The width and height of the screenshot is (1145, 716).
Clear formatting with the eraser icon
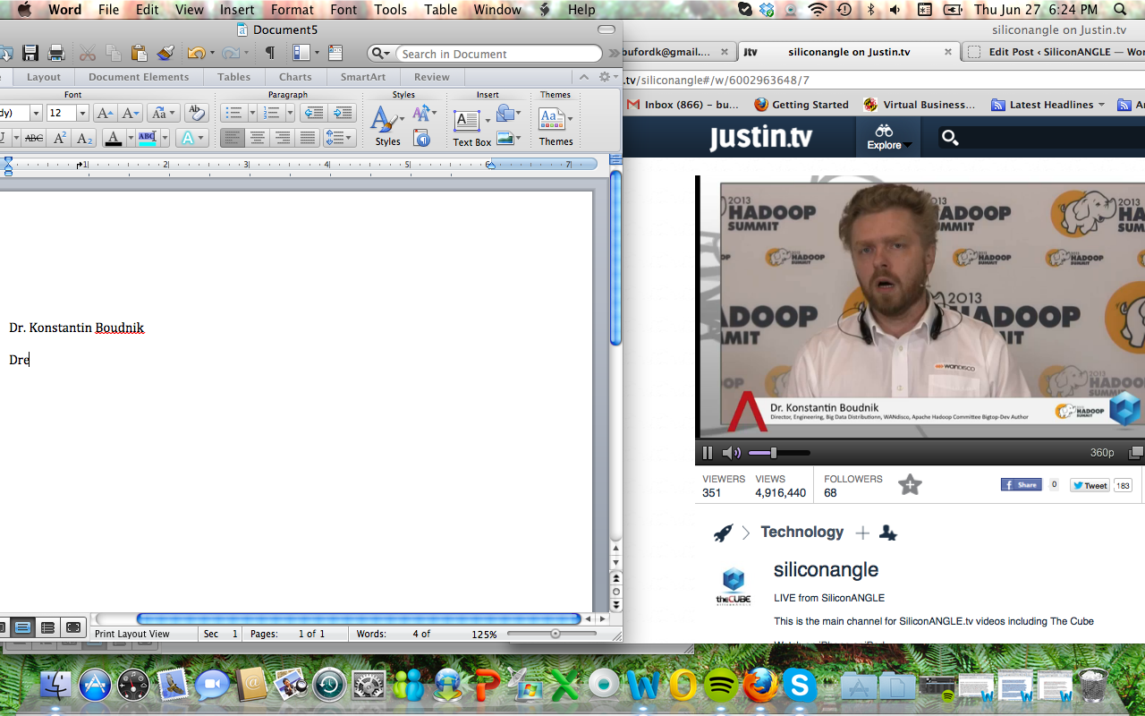(x=196, y=113)
